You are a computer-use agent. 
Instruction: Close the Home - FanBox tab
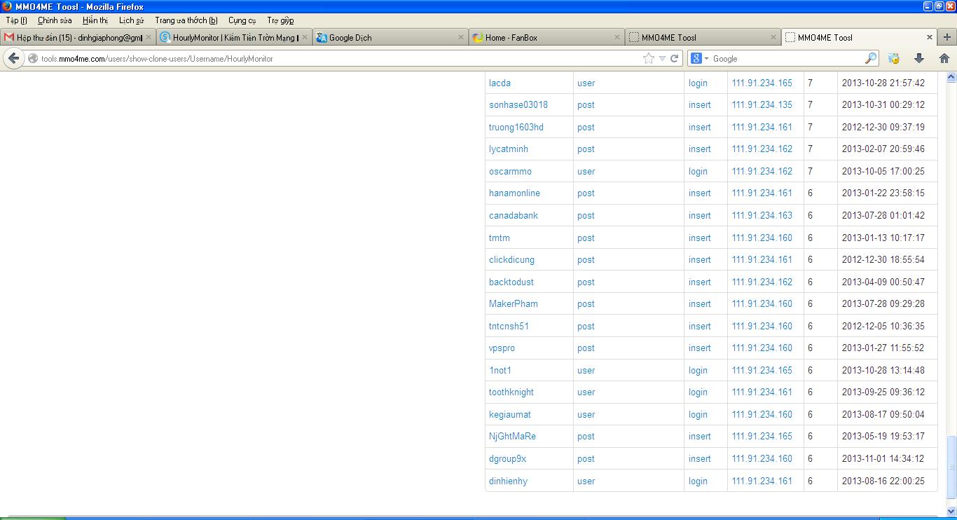pos(617,37)
